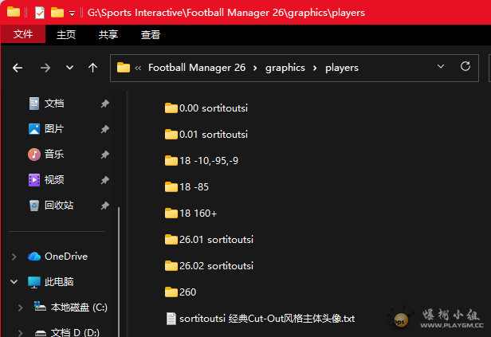The width and height of the screenshot is (491, 337).
Task: Go forward with the right arrow
Action: tap(45, 68)
